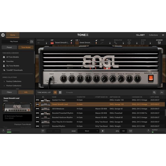Open the All Tone Models home icon

4,57
